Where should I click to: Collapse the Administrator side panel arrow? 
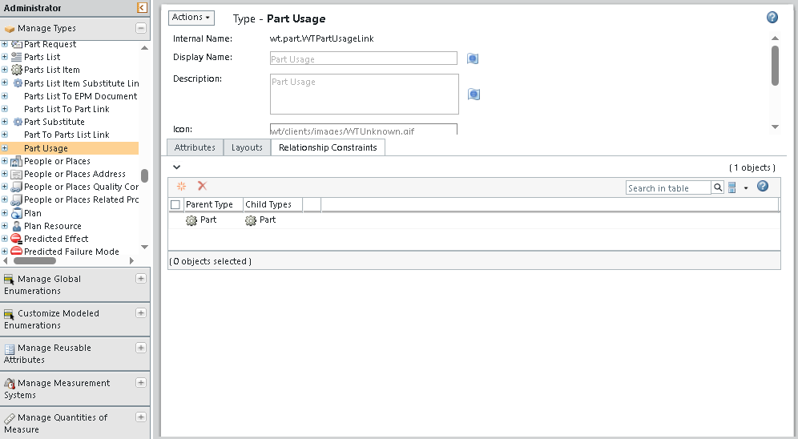coord(142,8)
